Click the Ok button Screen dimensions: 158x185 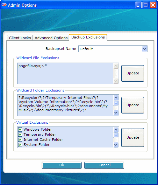coord(61,165)
